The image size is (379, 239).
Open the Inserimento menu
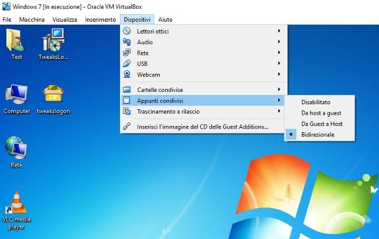pos(100,20)
